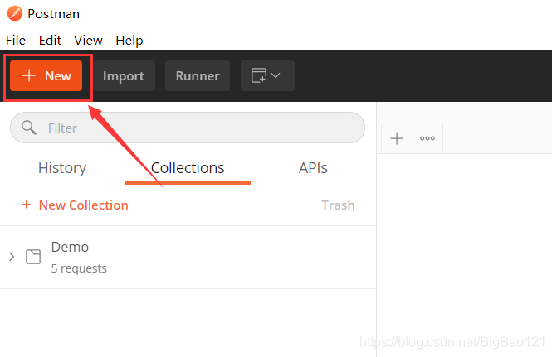Screen dimensions: 552x357
Task: Open the File menu
Action: pos(16,41)
